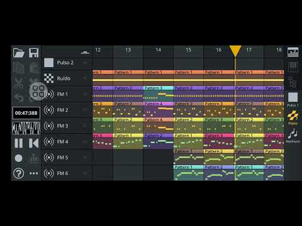This screenshot has width=302, height=226.
Task: Jump to bar 15 on the ruler
Action: click(x=188, y=50)
